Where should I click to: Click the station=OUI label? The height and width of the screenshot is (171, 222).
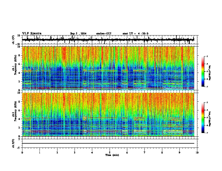[x=104, y=34]
